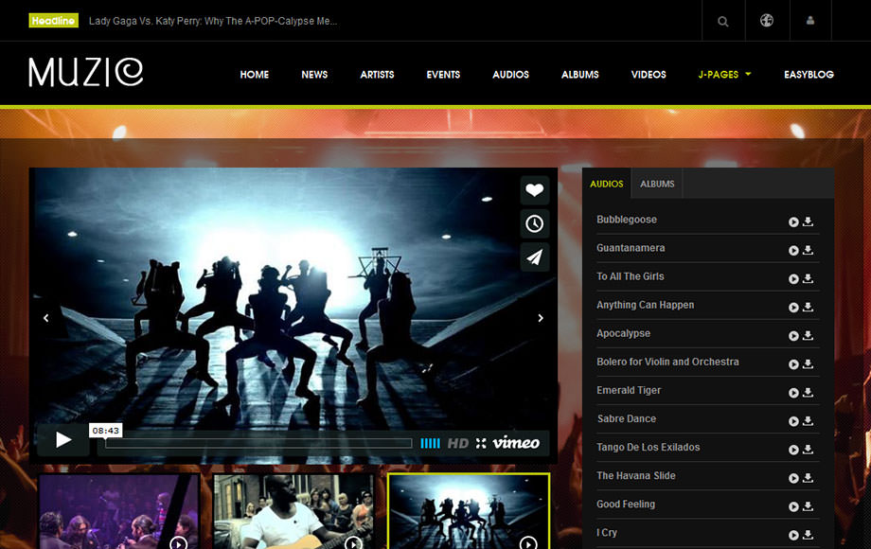Add video to Watch Later clock icon

pos(535,223)
